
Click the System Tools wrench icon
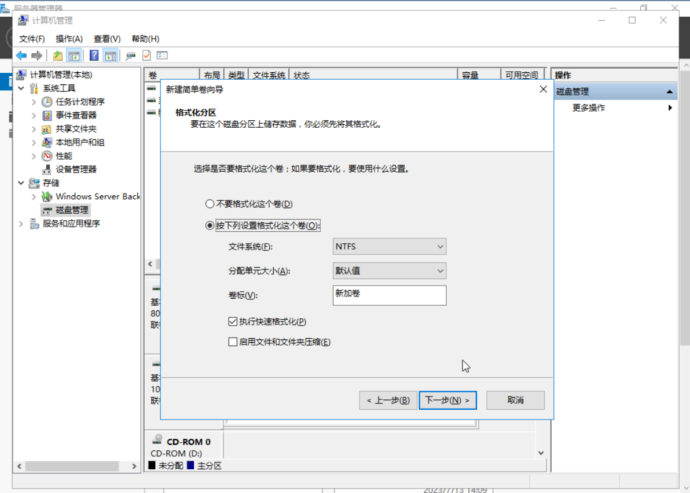point(34,88)
